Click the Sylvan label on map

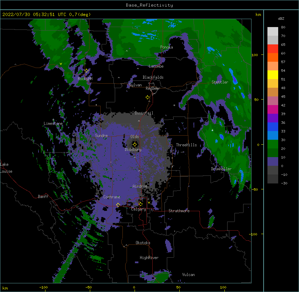[135, 85]
